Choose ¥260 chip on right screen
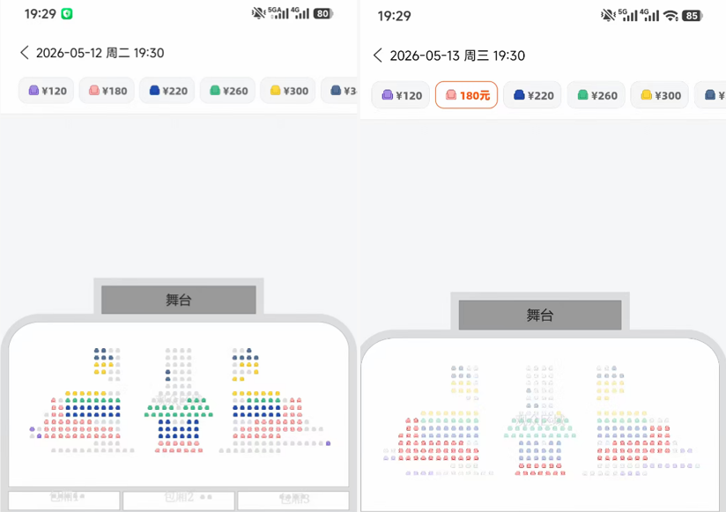Image resolution: width=726 pixels, height=512 pixels. click(596, 95)
